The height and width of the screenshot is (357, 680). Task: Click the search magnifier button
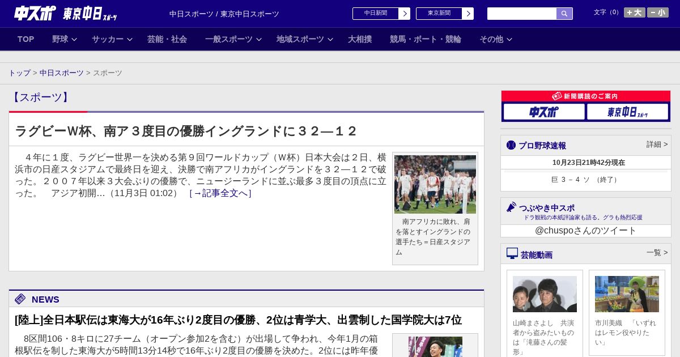point(564,14)
